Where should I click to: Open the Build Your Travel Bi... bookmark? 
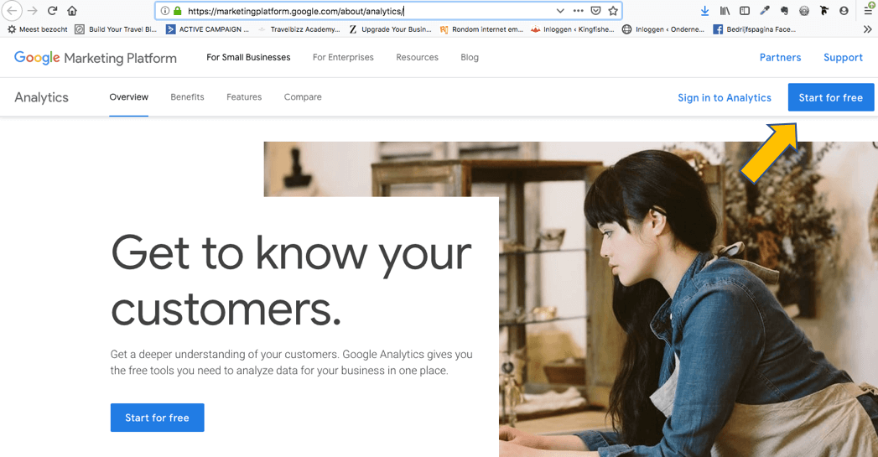116,29
